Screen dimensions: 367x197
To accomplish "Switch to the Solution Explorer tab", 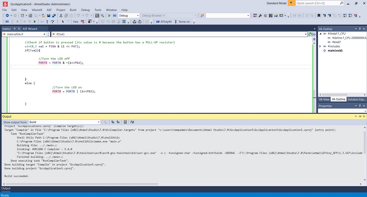I will tap(357, 99).
